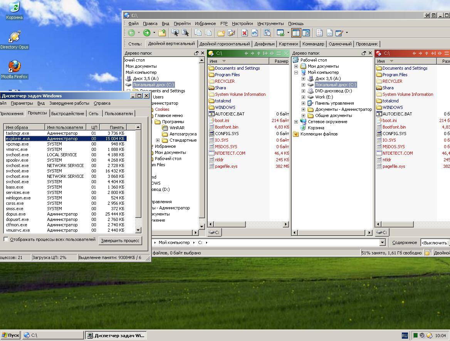This screenshot has height=341, width=450.
Task: Open the Инструменты menu
Action: coord(270,23)
